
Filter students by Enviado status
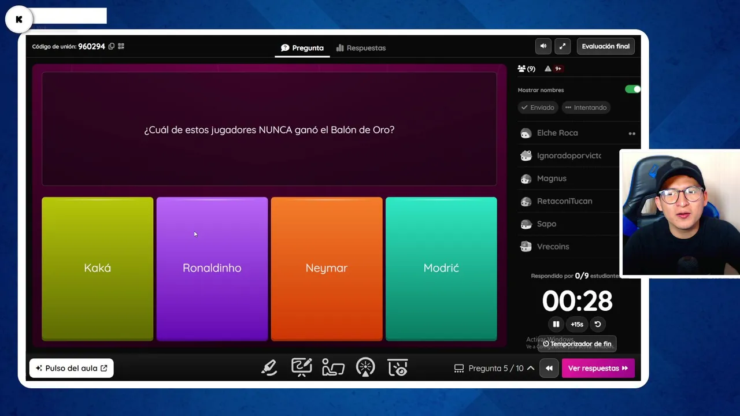click(538, 107)
